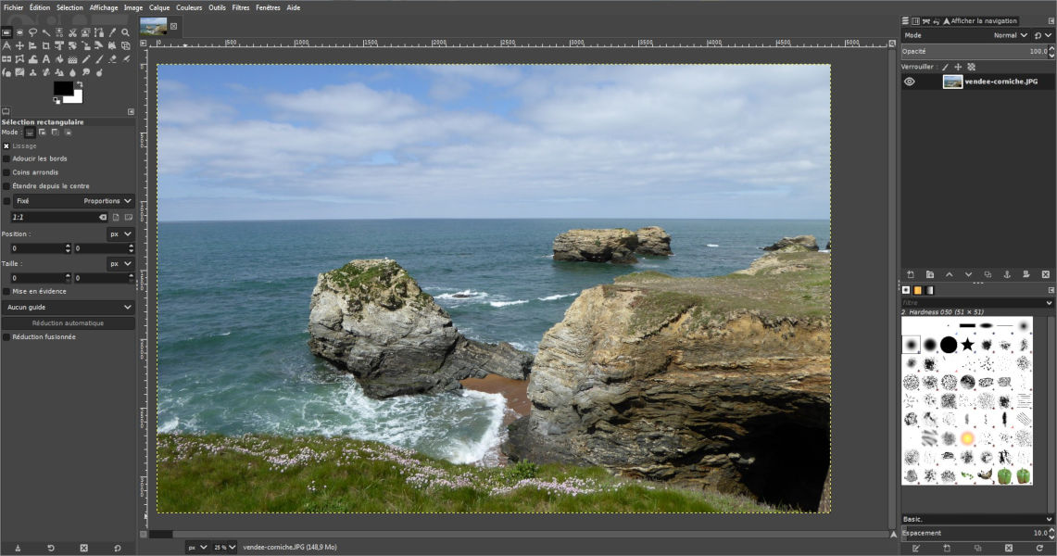The height and width of the screenshot is (556, 1057).
Task: Anchor the floating layer
Action: coord(1007,274)
